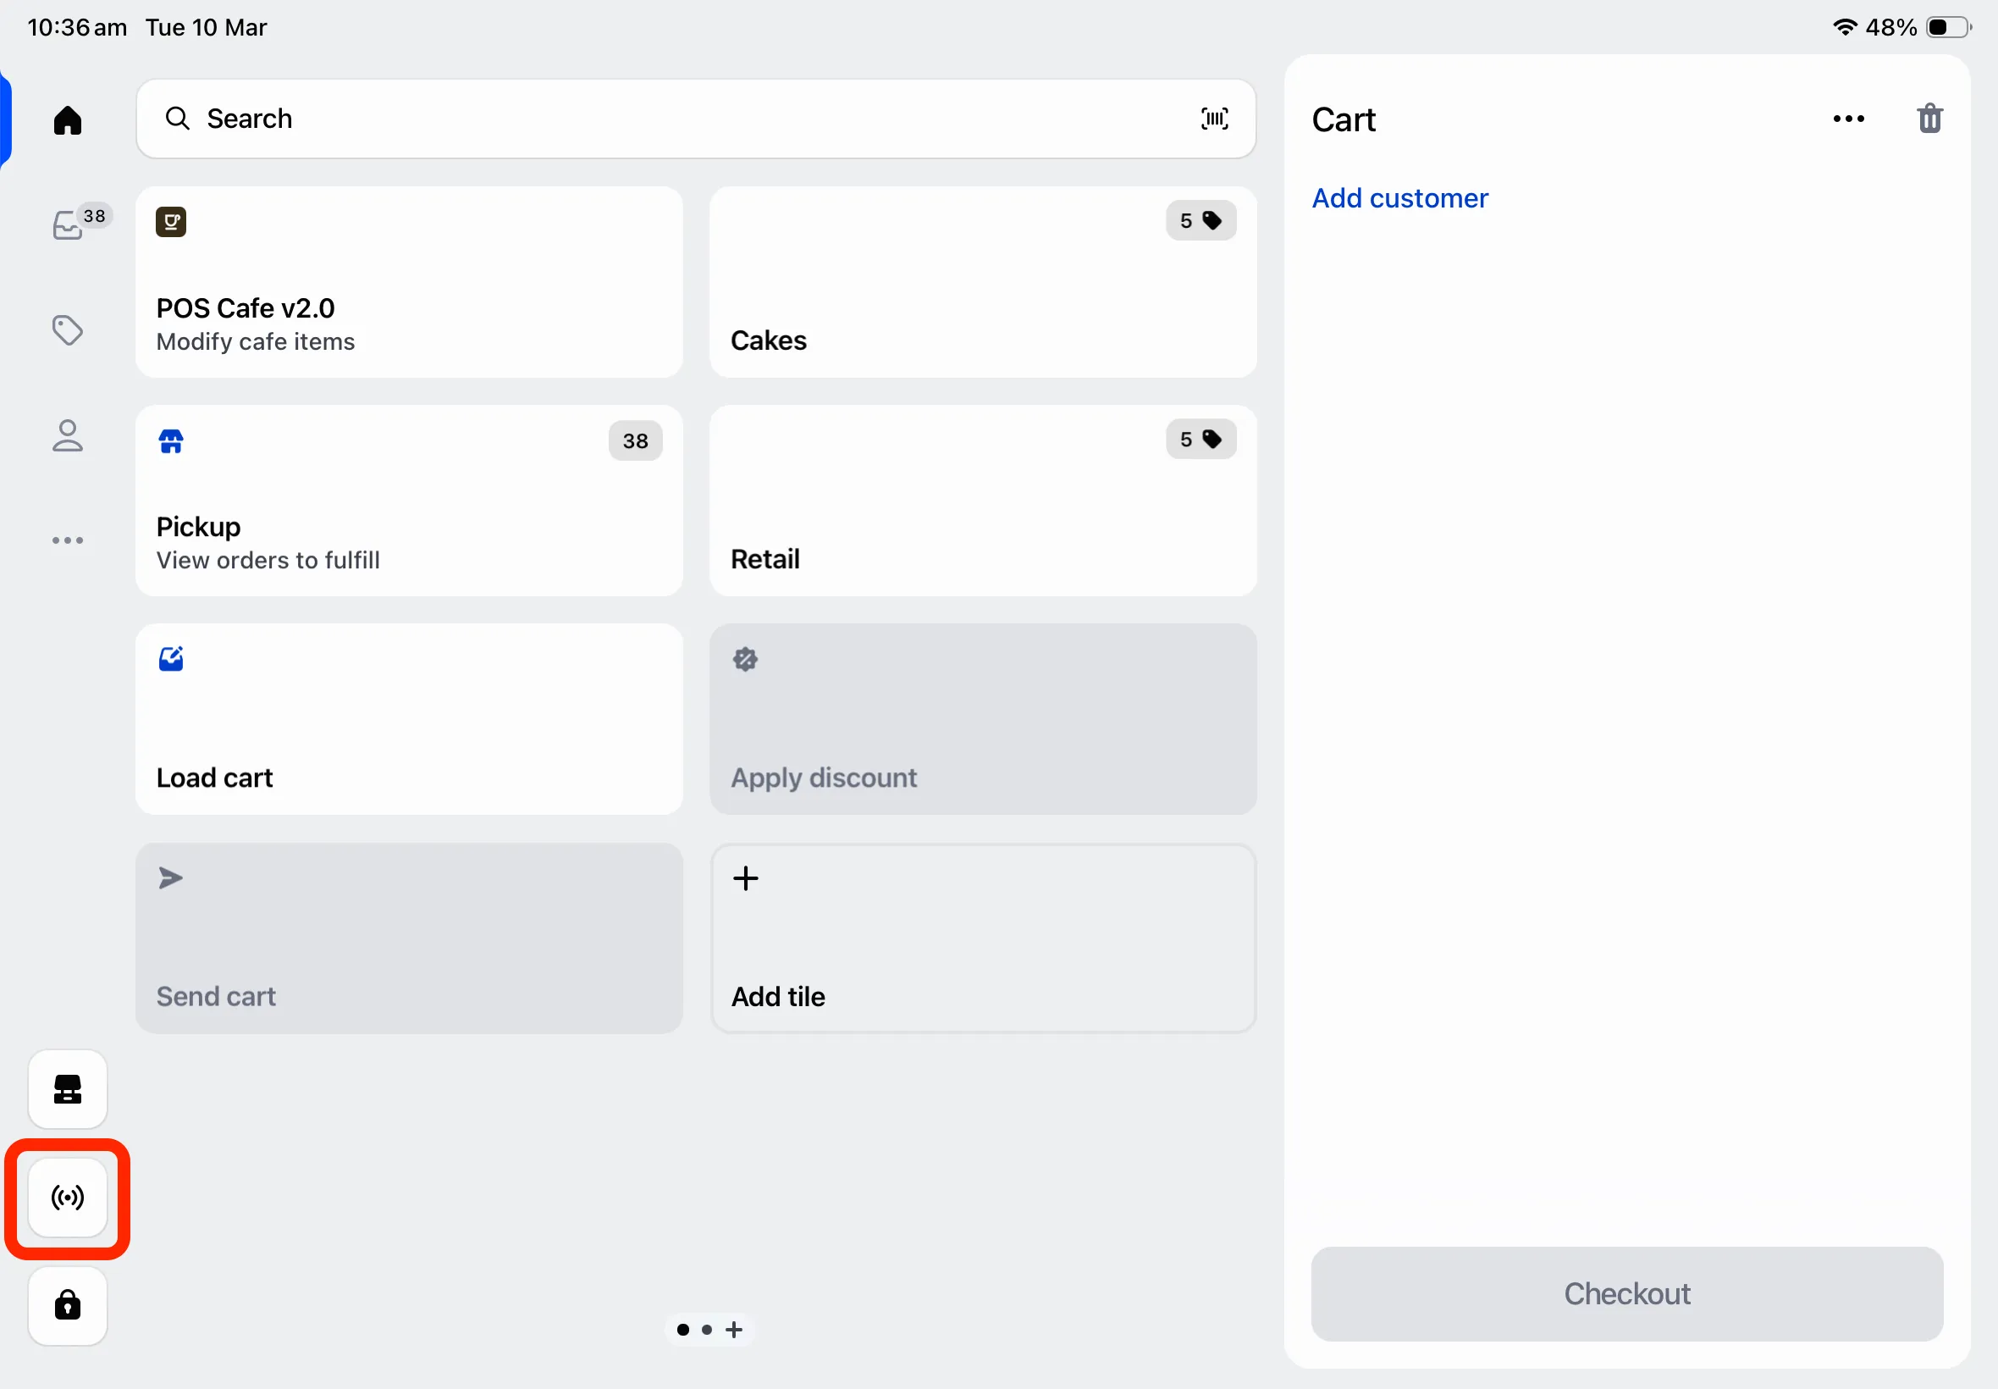The image size is (1998, 1389).
Task: Add a new grid page with plus
Action: tap(734, 1329)
